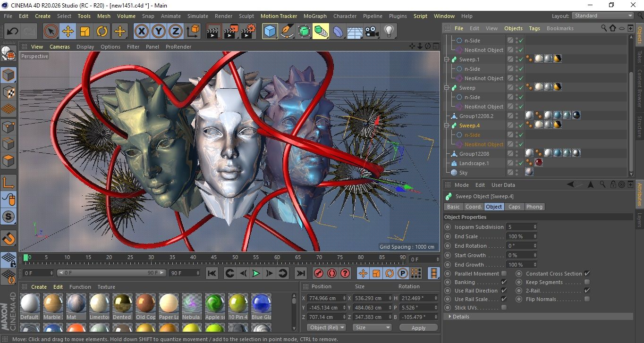Click Render to Picture Viewer icon
Viewport: 644px width, 343px height.
coord(231,32)
